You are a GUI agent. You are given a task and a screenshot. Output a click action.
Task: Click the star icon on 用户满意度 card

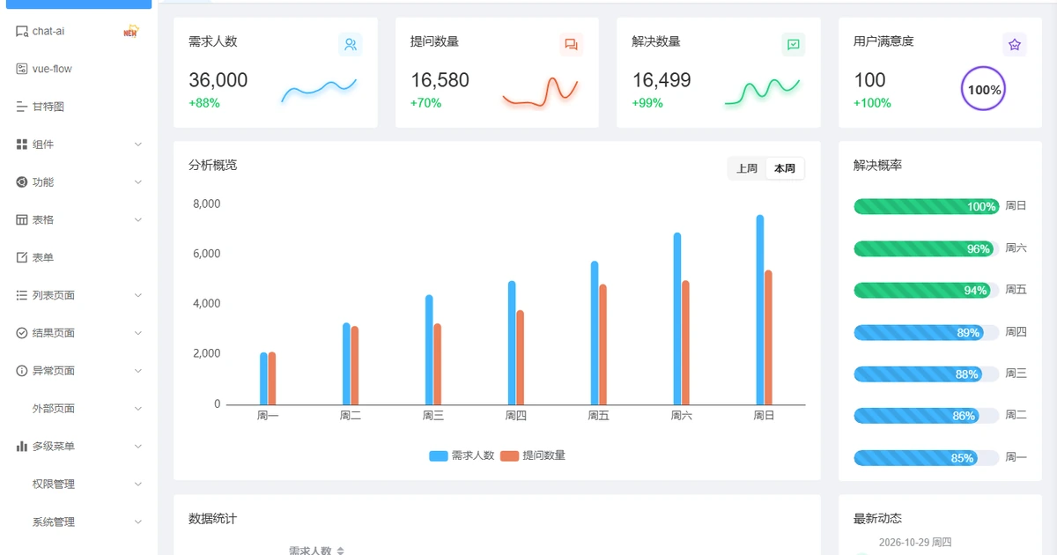tap(1015, 44)
